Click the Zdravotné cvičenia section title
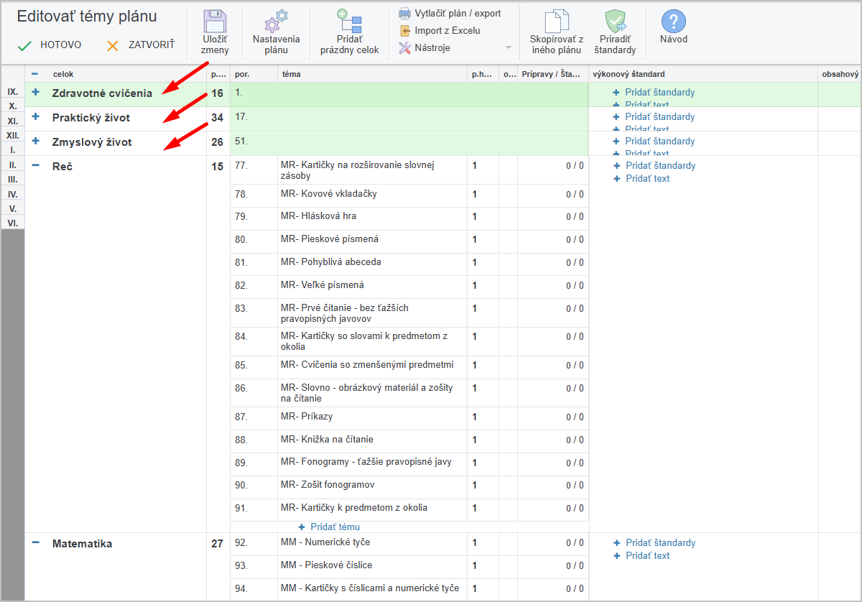 [102, 93]
